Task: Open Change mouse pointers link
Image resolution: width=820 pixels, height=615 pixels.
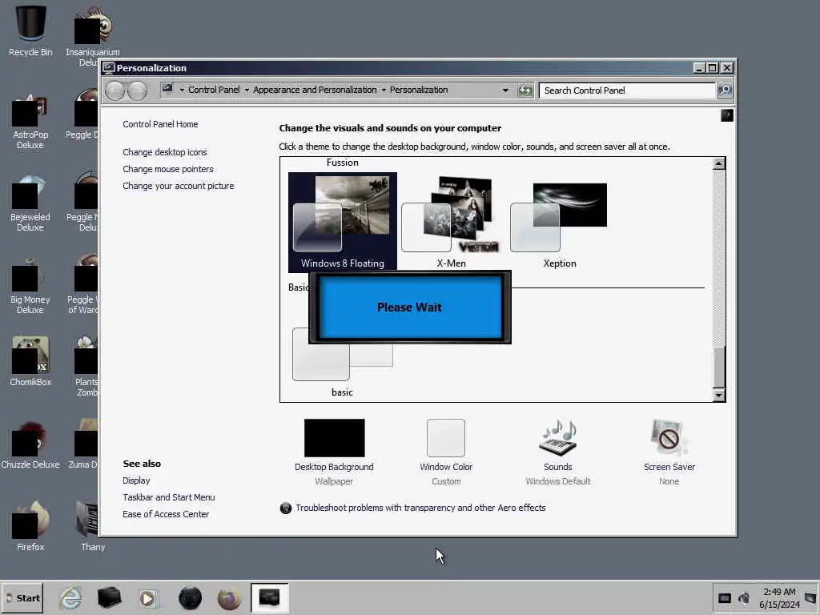Action: point(168,169)
